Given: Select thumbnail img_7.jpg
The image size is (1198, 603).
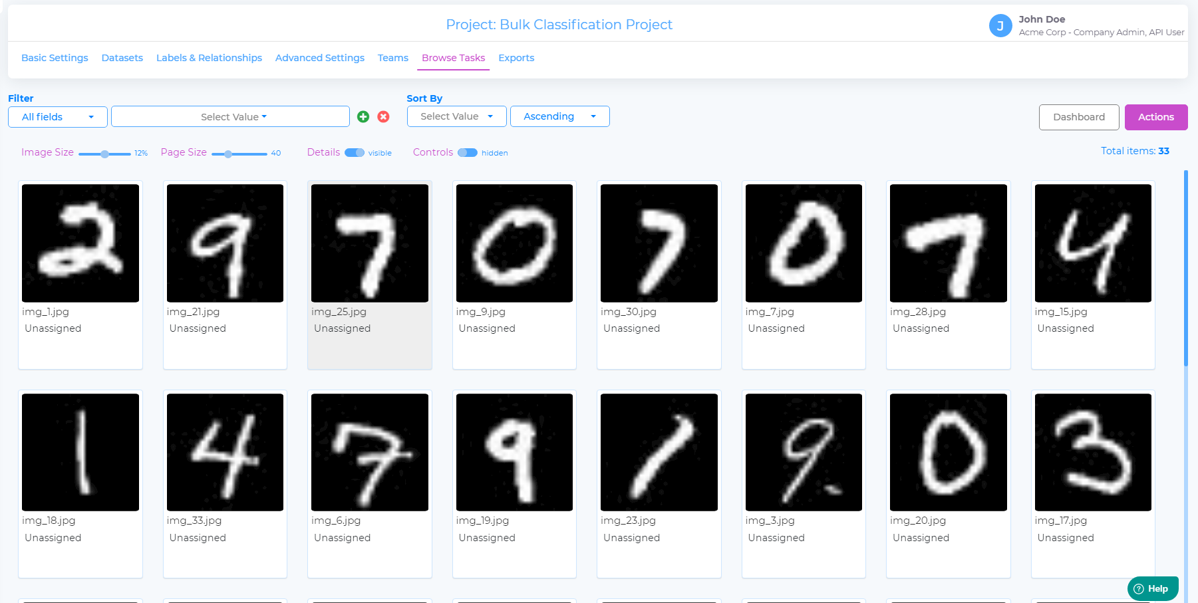Looking at the screenshot, I should coord(804,243).
